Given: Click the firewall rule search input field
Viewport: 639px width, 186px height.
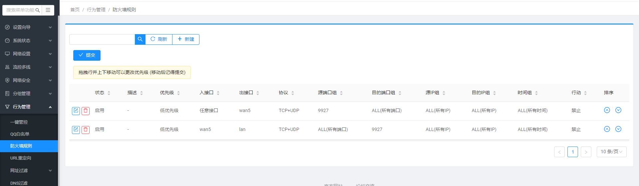Looking at the screenshot, I should [x=102, y=39].
